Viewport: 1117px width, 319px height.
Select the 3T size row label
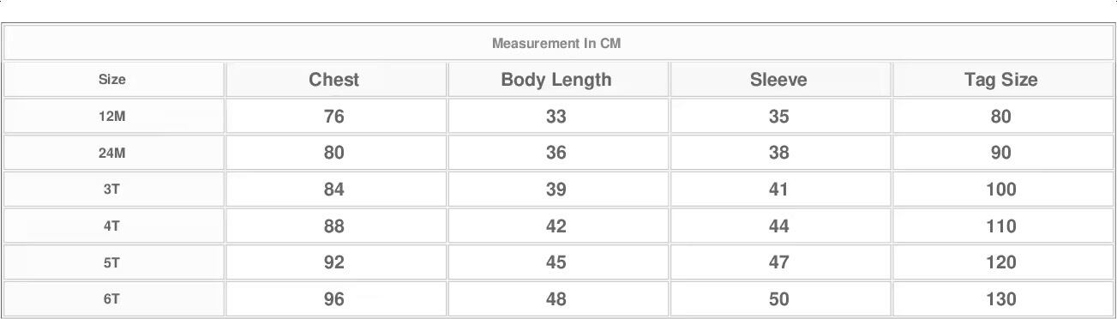point(112,190)
